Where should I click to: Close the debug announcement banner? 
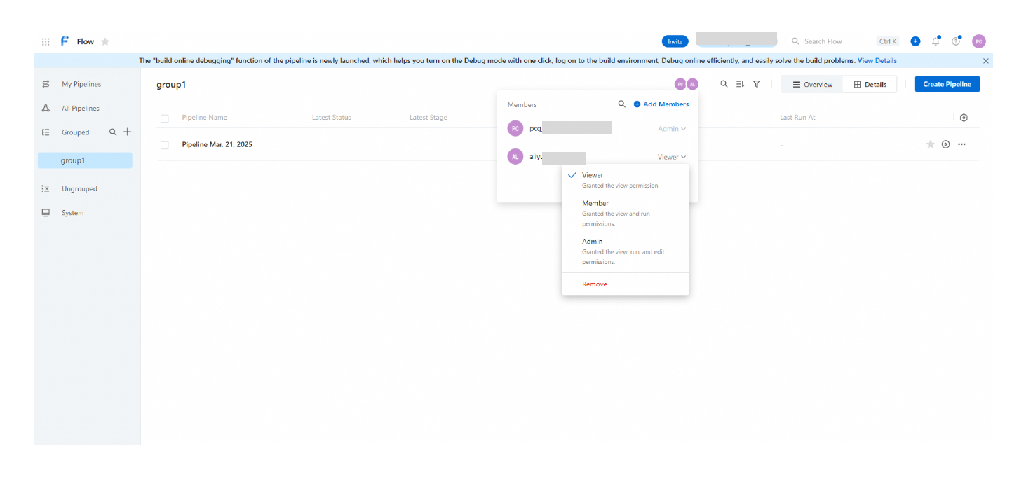coord(985,61)
